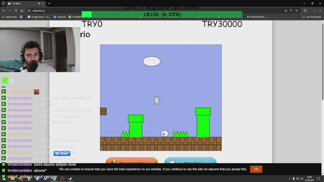This screenshot has height=182, width=324.
Task: Open the Facebook bookmark
Action: (x=60, y=17)
